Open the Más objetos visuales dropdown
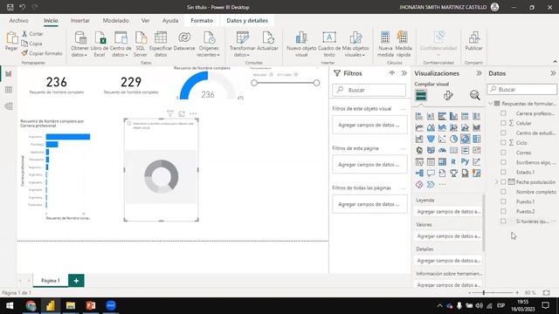The width and height of the screenshot is (559, 314). pyautogui.click(x=355, y=51)
